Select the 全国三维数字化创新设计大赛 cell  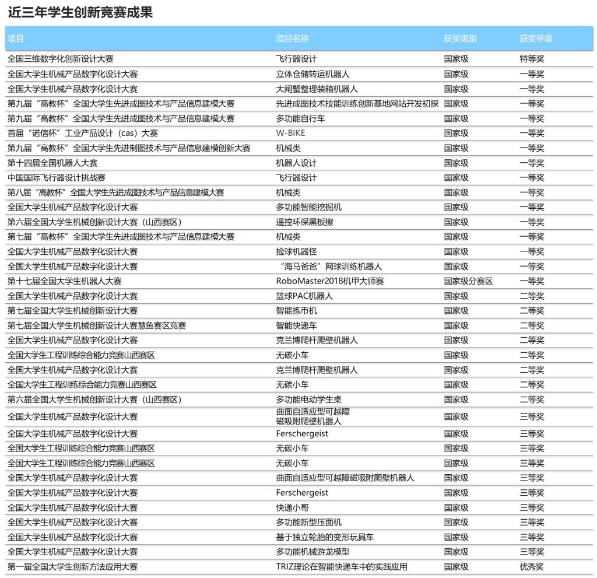coord(61,59)
